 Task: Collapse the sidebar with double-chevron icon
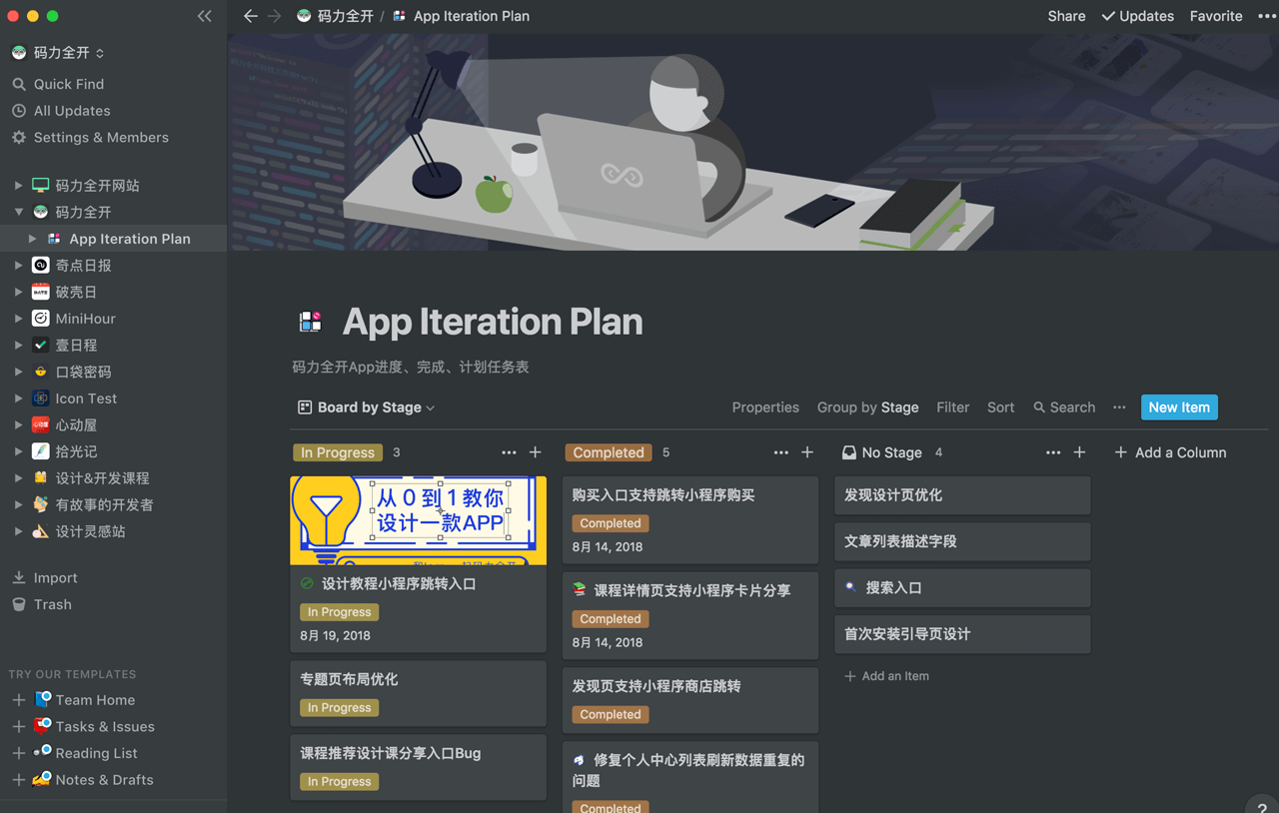coord(205,16)
